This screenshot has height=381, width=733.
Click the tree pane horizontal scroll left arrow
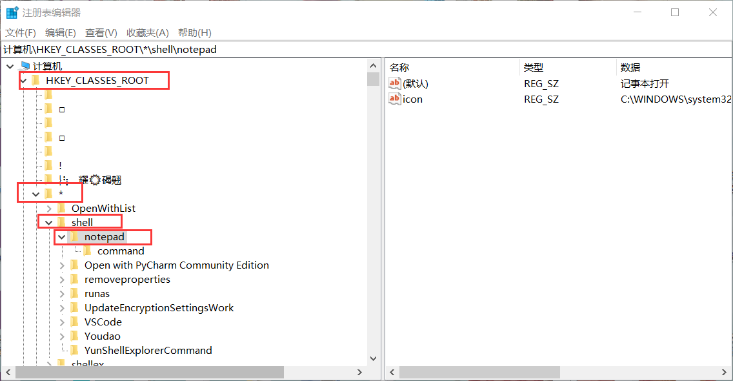coord(8,372)
